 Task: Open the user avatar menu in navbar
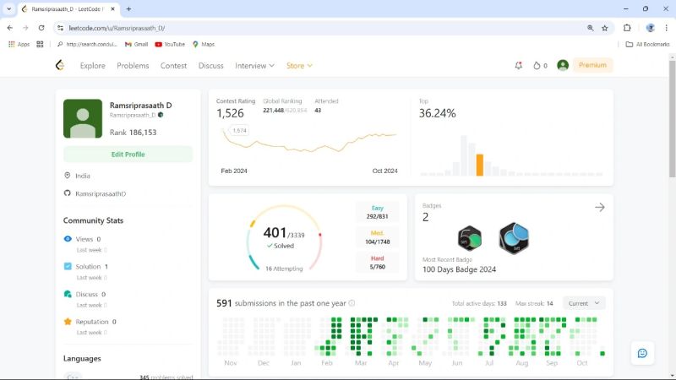(x=563, y=65)
